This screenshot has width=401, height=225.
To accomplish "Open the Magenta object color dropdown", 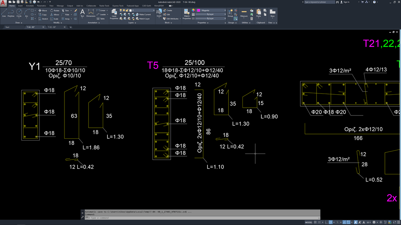I will tap(225, 11).
